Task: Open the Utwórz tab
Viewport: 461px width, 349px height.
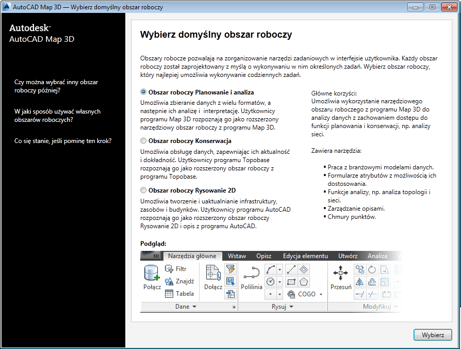Action: (348, 256)
